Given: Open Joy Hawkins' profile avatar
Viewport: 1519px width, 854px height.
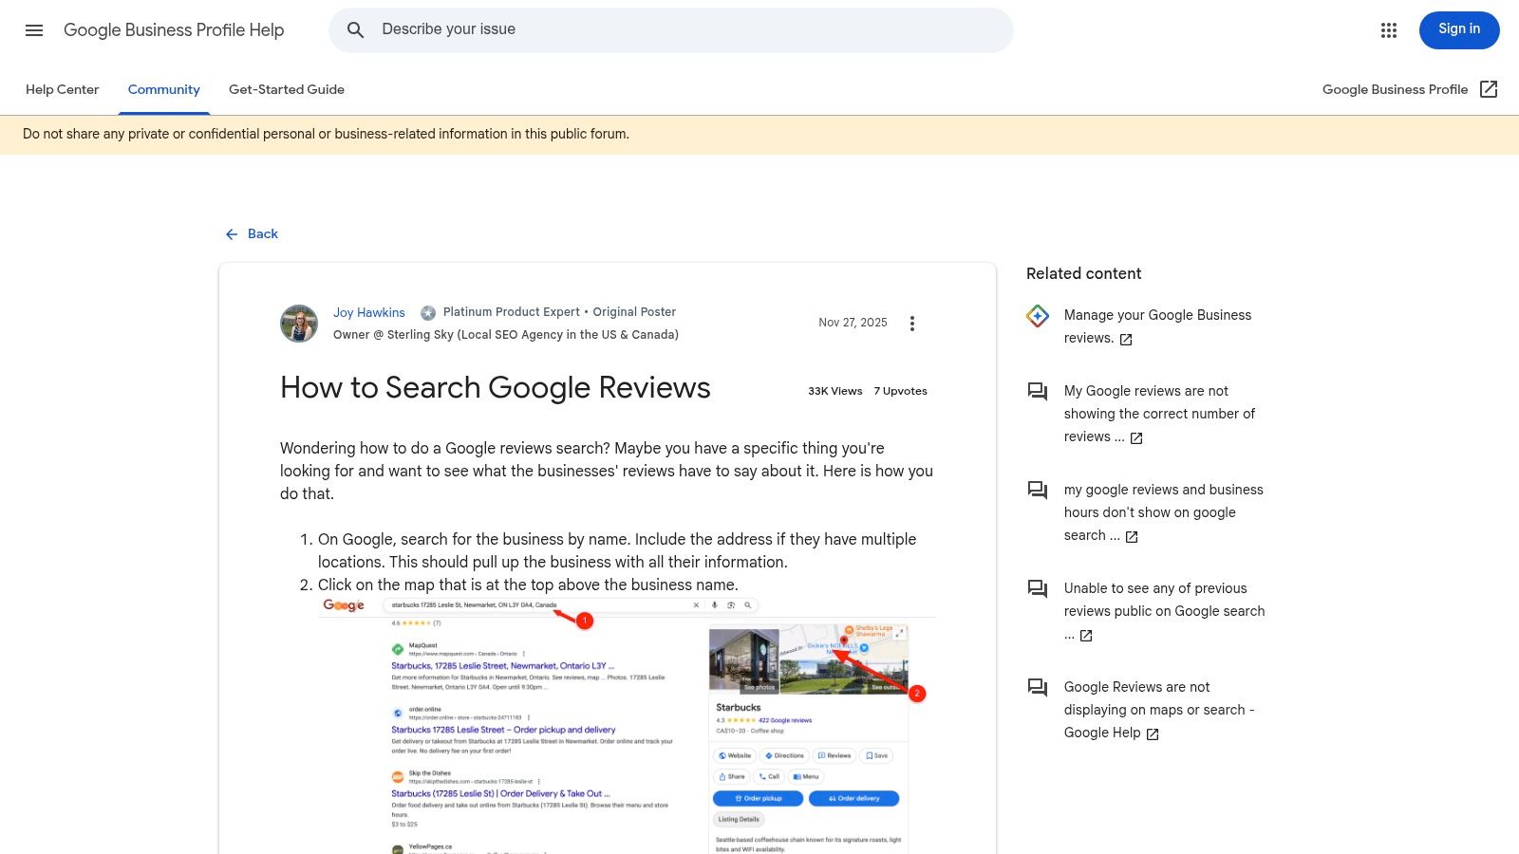Looking at the screenshot, I should (299, 324).
